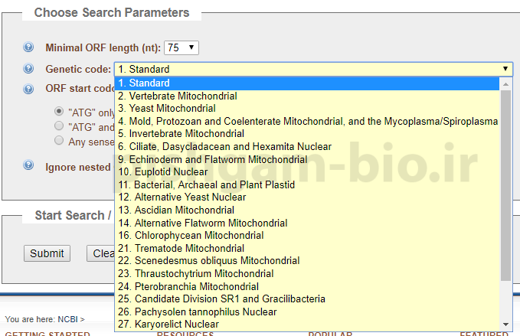This screenshot has width=520, height=336.
Task: Select the "ATG" only radio button
Action: (x=59, y=112)
